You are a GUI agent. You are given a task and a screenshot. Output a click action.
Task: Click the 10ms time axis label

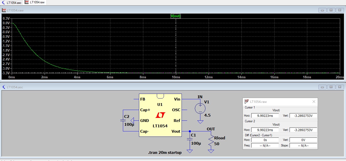pyautogui.click(x=176, y=77)
